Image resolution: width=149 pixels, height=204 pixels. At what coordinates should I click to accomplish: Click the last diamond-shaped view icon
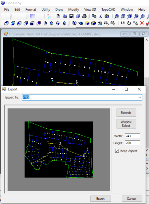tap(65, 23)
